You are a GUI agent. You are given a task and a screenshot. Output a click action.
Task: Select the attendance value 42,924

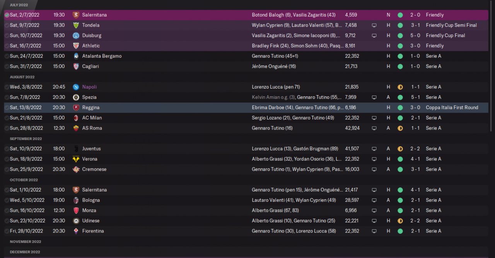tap(352, 128)
